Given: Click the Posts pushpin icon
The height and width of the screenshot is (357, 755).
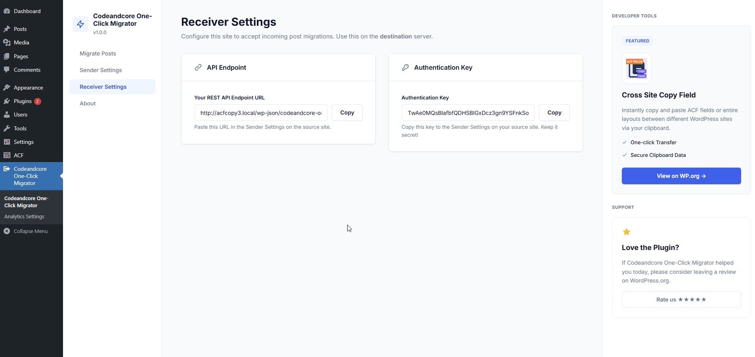Looking at the screenshot, I should click(7, 29).
